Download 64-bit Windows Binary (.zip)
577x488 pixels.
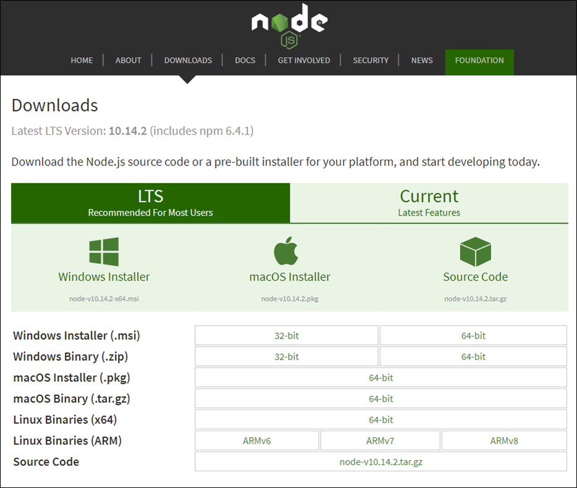473,356
